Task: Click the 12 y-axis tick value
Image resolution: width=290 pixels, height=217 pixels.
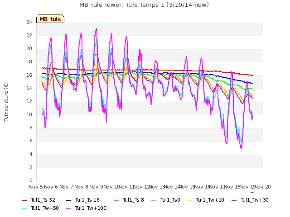Action: [29, 101]
